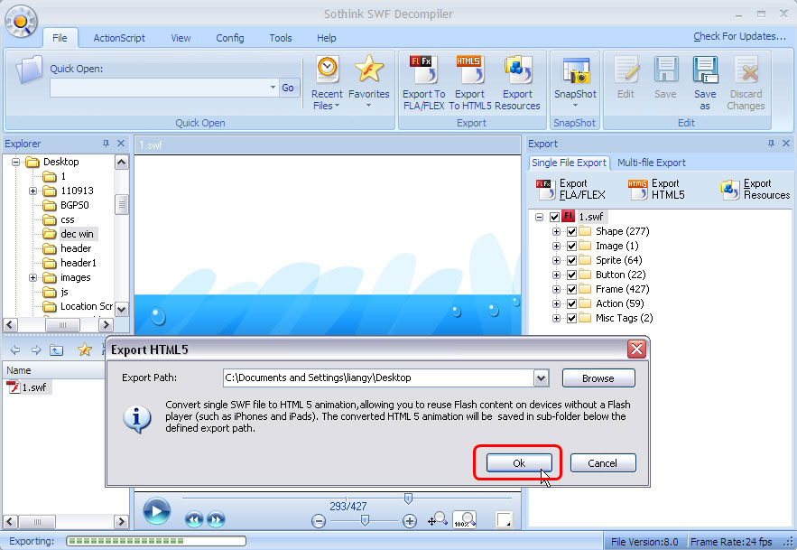797x550 pixels.
Task: Click the Discard Changes icon
Action: coord(746,83)
